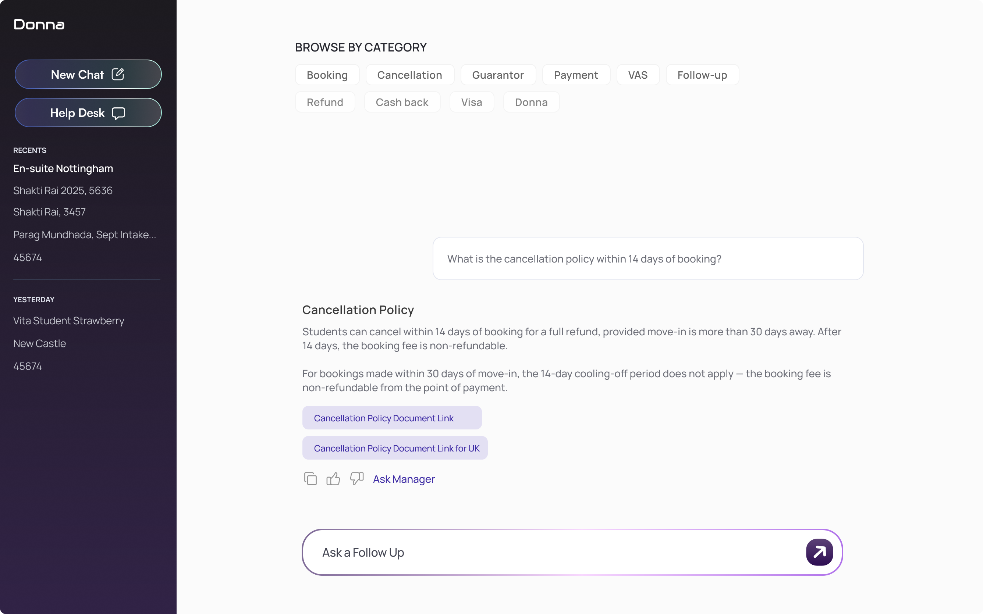Select the Booking category
Screen dimensions: 983x614
[327, 75]
